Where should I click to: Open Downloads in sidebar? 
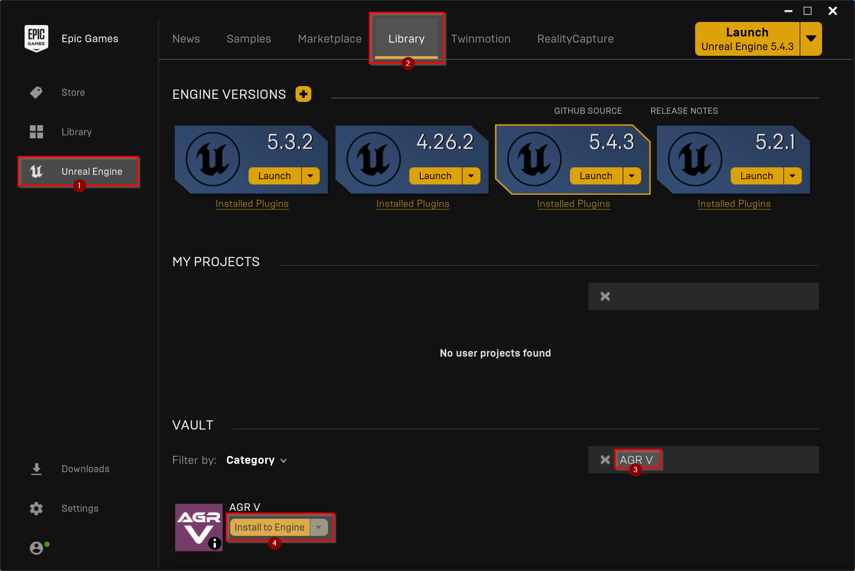(x=86, y=469)
